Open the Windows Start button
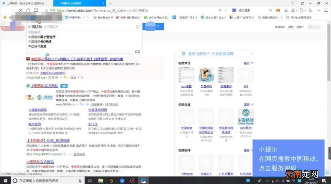The width and height of the screenshot is (331, 184). (5, 181)
